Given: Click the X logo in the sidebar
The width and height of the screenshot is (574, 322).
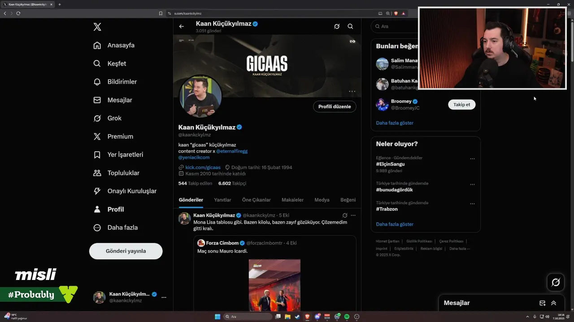Looking at the screenshot, I should point(97,27).
